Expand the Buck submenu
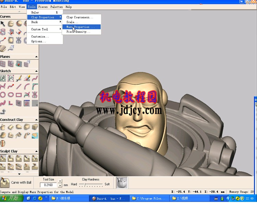This screenshot has width=257, height=205. 45,22
